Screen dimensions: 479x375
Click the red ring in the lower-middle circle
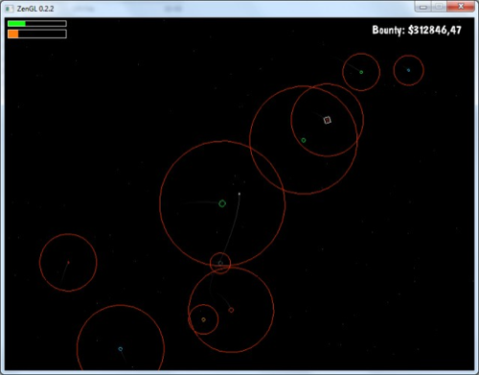click(231, 310)
